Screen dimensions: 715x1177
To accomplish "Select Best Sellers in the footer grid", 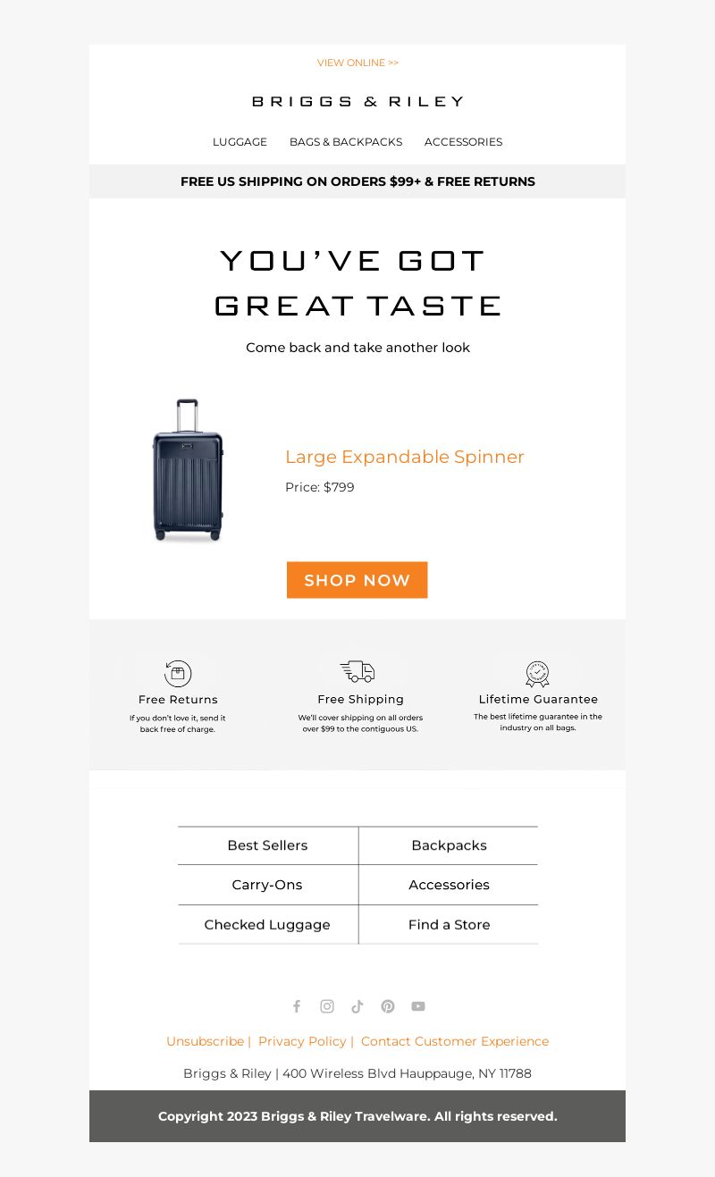I will pos(267,845).
